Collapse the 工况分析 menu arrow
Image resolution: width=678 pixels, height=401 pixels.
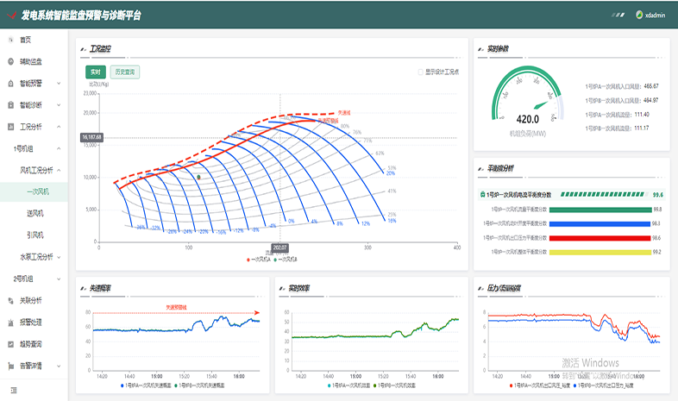[58, 127]
